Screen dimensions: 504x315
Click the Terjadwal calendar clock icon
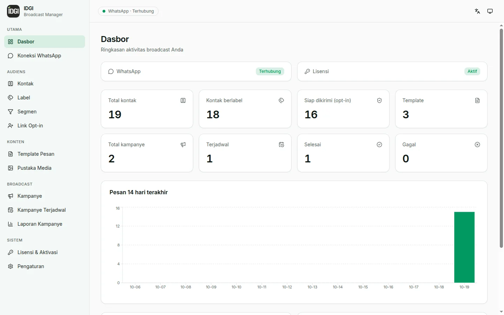click(281, 145)
